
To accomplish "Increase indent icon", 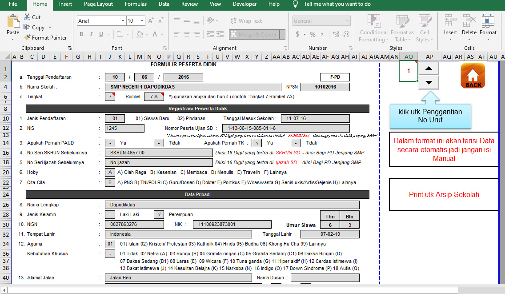I will 220,34.
